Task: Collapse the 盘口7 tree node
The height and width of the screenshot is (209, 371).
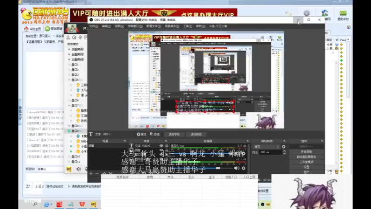Action: click(69, 105)
